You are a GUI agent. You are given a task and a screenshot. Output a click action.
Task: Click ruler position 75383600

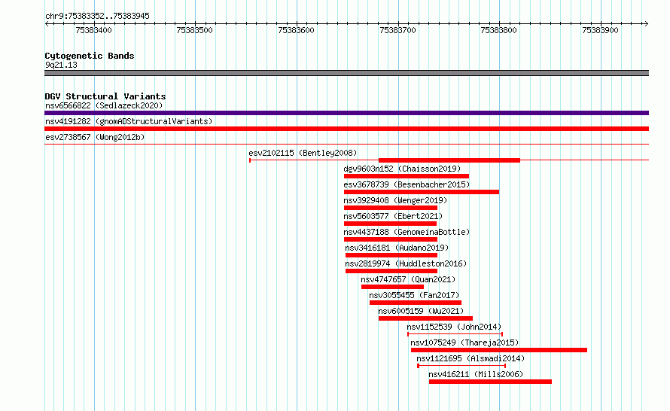pos(296,30)
